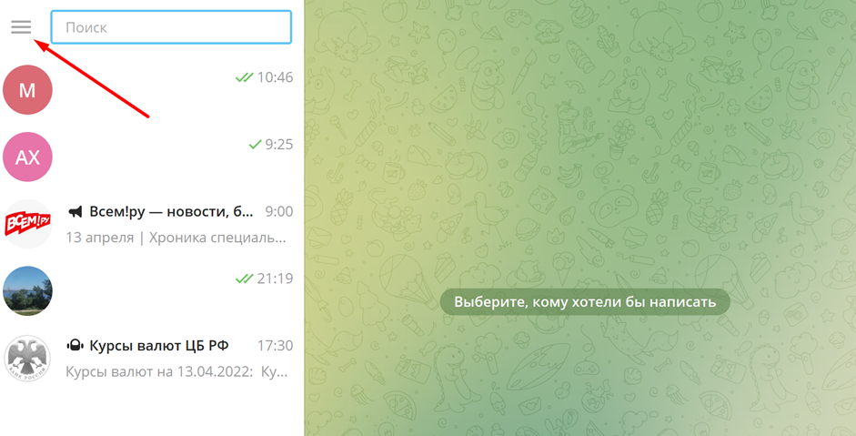856x436 pixels.
Task: Click the double checkmark at 10:46
Action: [x=245, y=77]
